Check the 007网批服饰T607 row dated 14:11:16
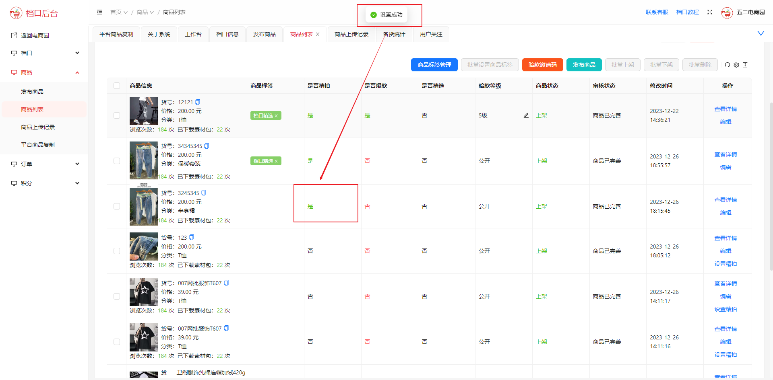 click(x=117, y=342)
